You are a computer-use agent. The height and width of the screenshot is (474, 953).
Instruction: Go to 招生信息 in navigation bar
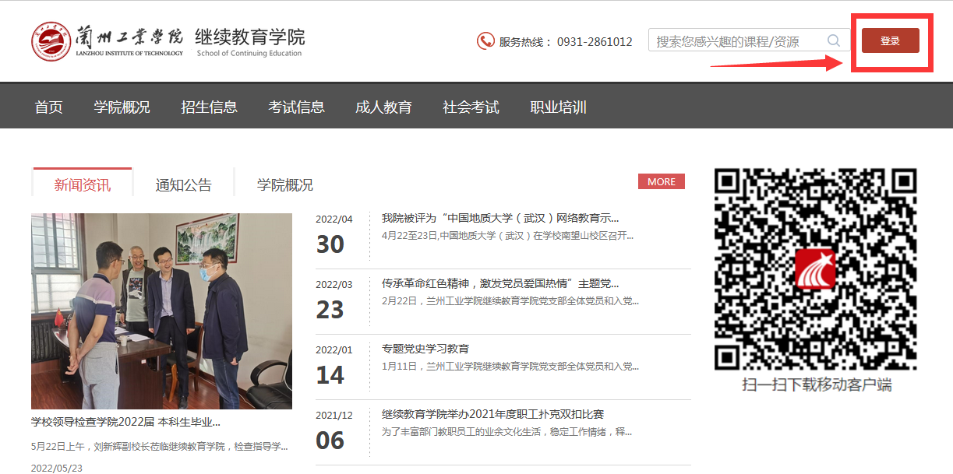point(209,107)
